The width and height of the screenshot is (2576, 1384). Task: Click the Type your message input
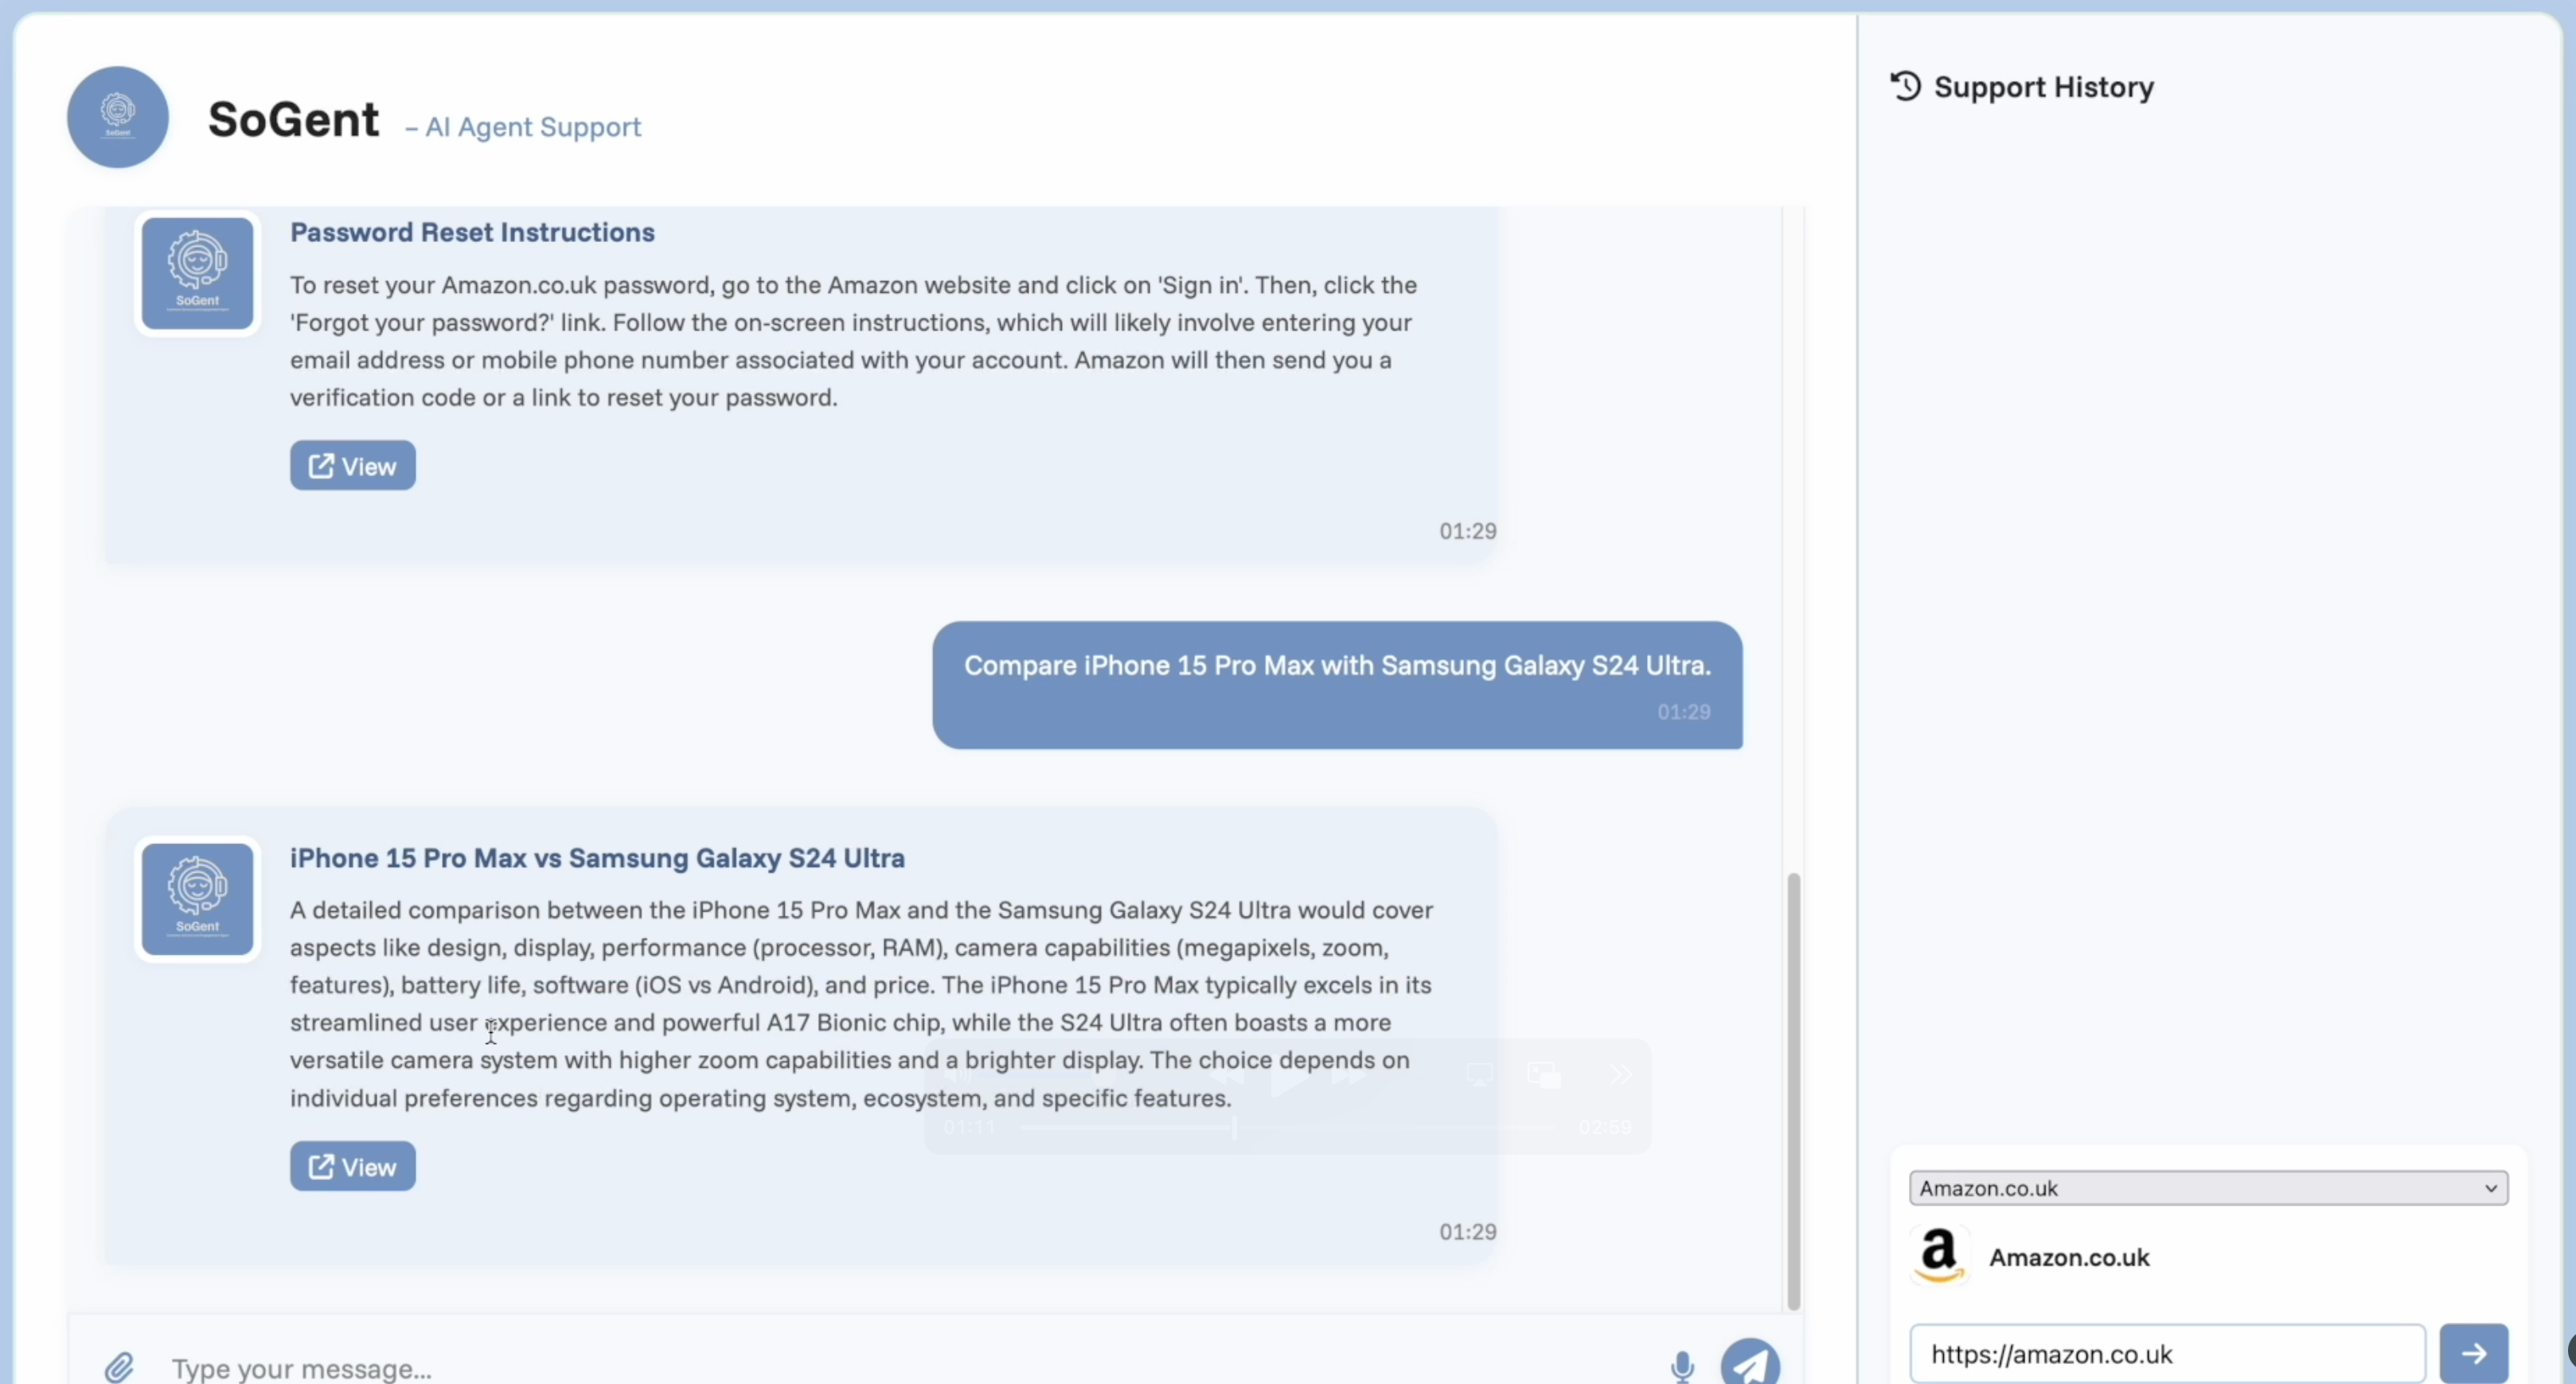900,1367
